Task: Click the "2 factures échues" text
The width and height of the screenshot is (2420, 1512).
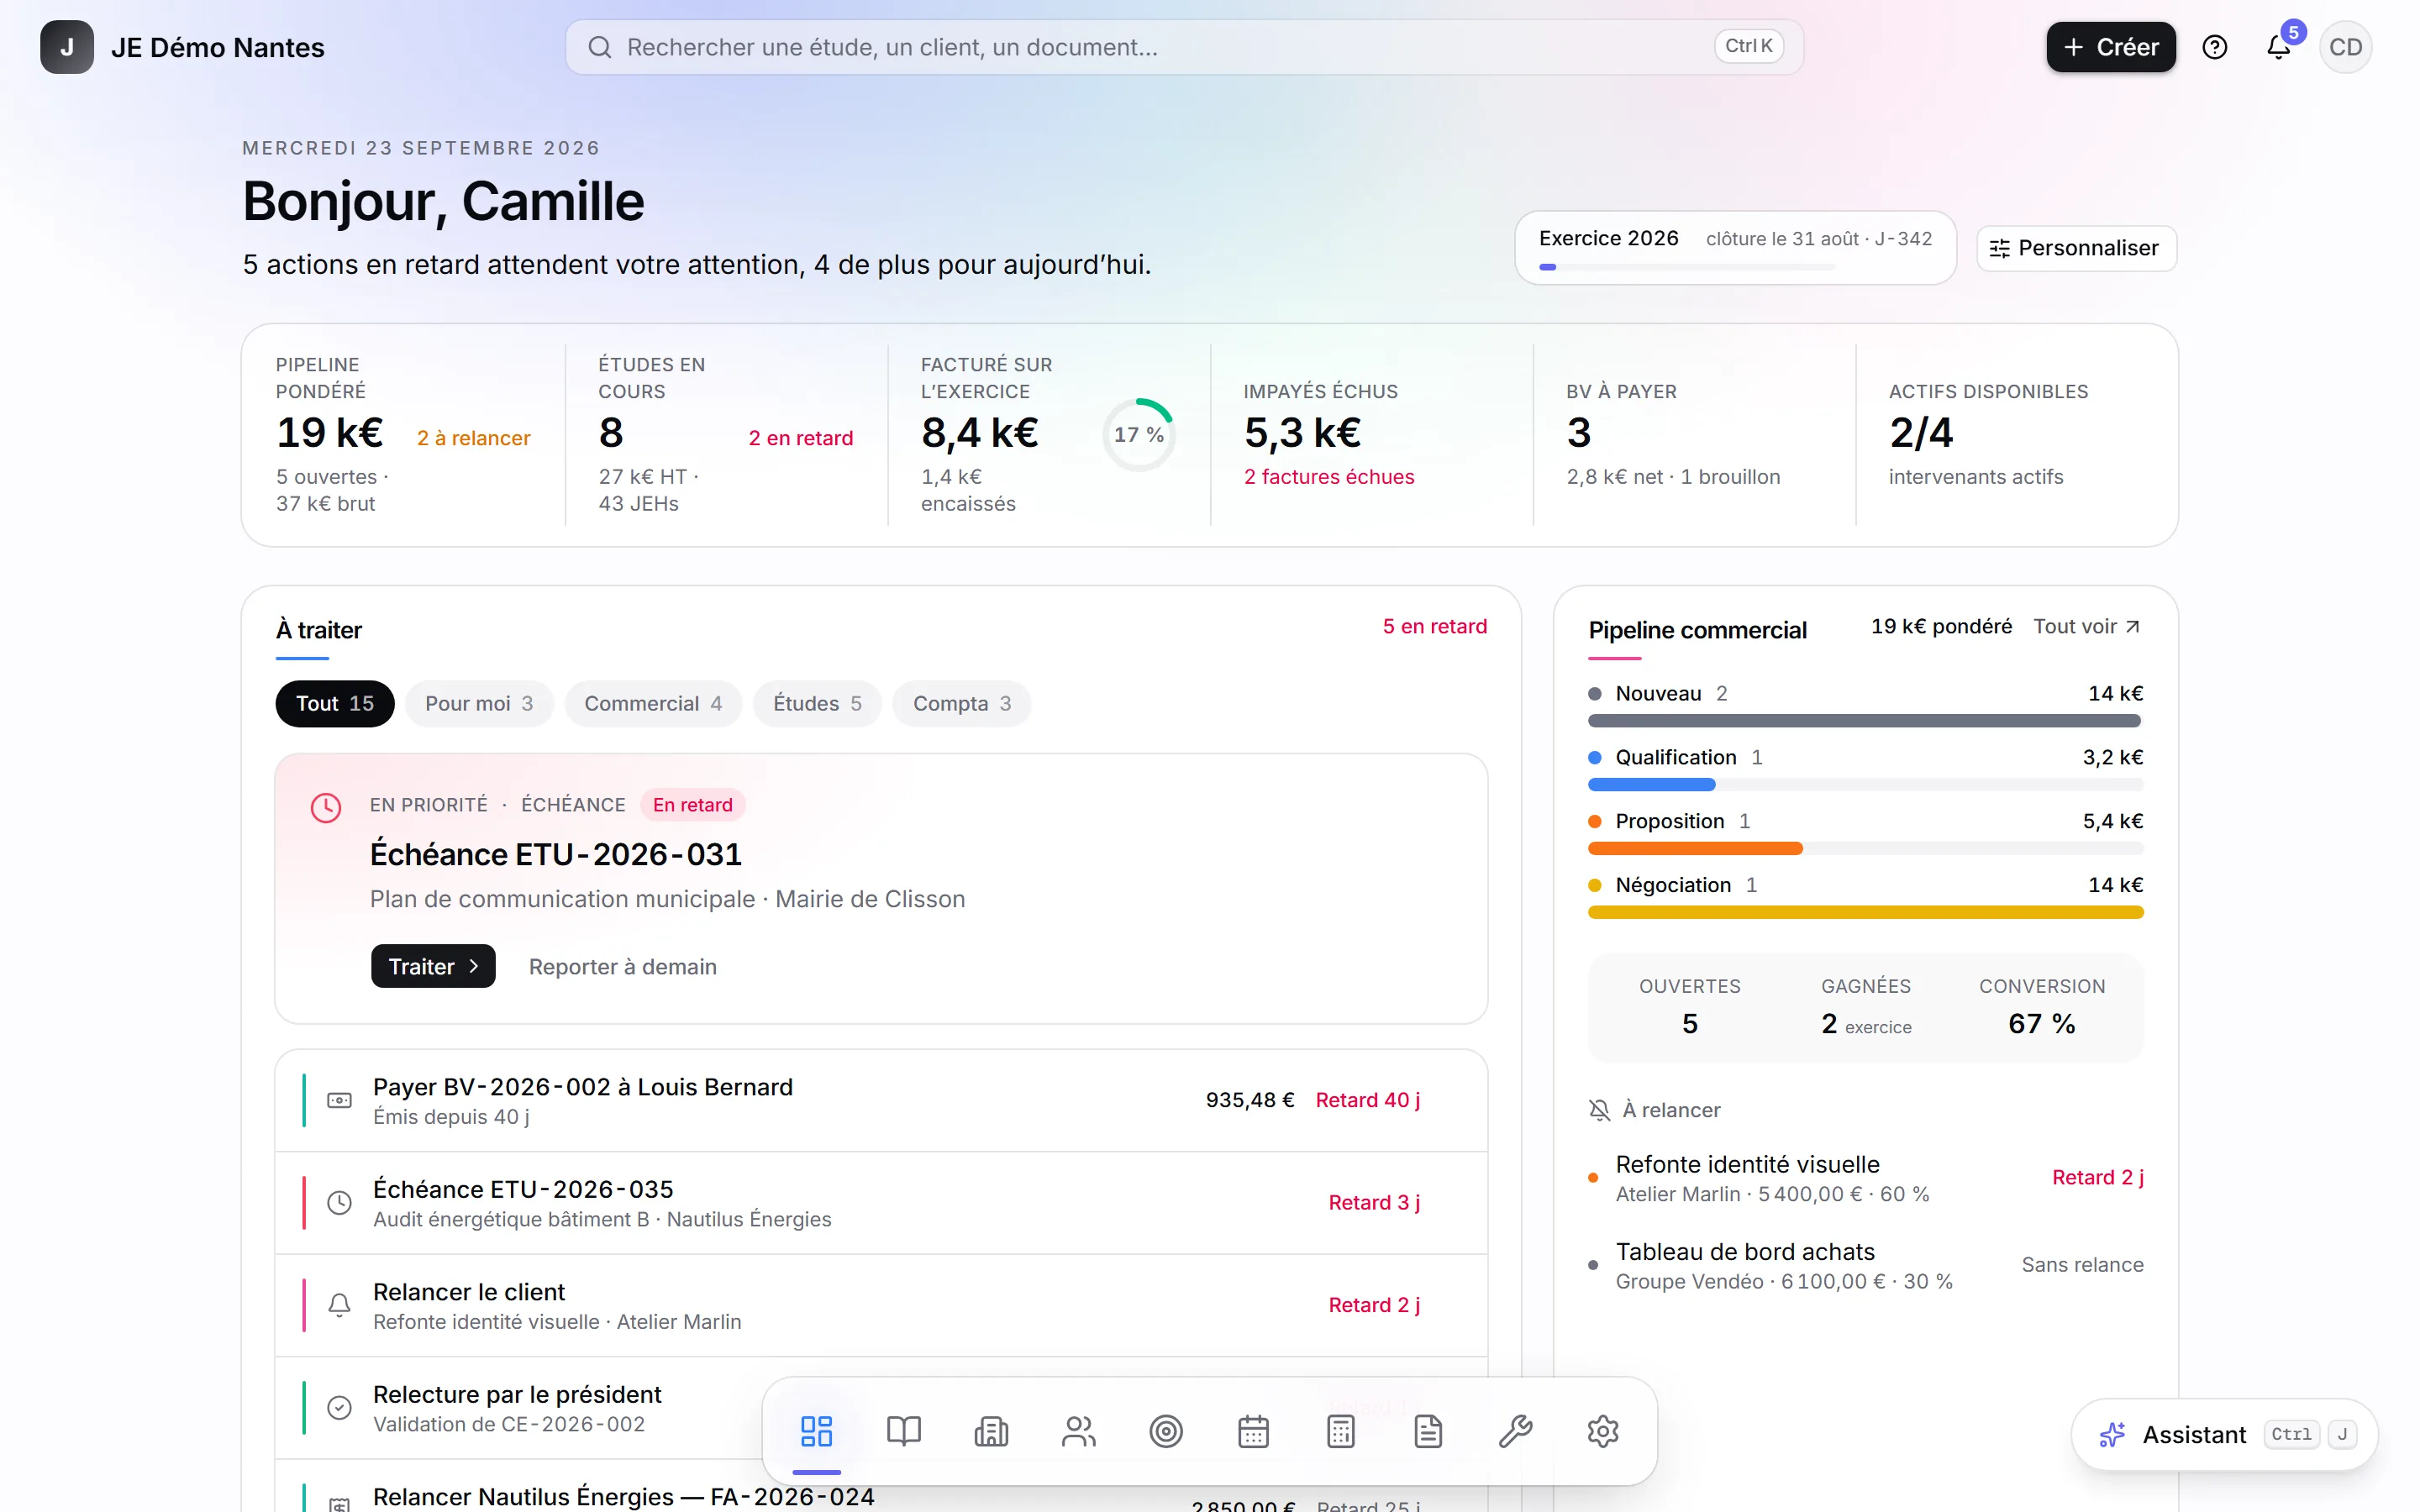Action: [1329, 477]
